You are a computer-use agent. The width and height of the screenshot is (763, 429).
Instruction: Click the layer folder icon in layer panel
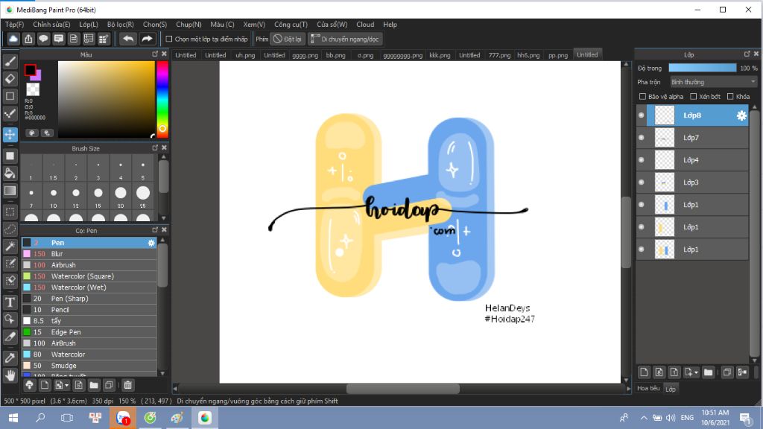(708, 372)
